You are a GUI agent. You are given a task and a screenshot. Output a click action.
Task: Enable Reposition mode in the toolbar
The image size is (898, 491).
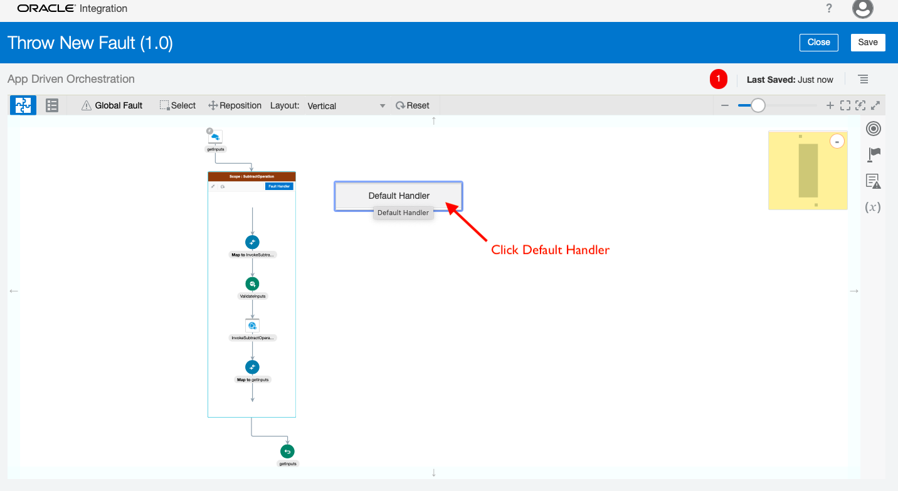[235, 105]
